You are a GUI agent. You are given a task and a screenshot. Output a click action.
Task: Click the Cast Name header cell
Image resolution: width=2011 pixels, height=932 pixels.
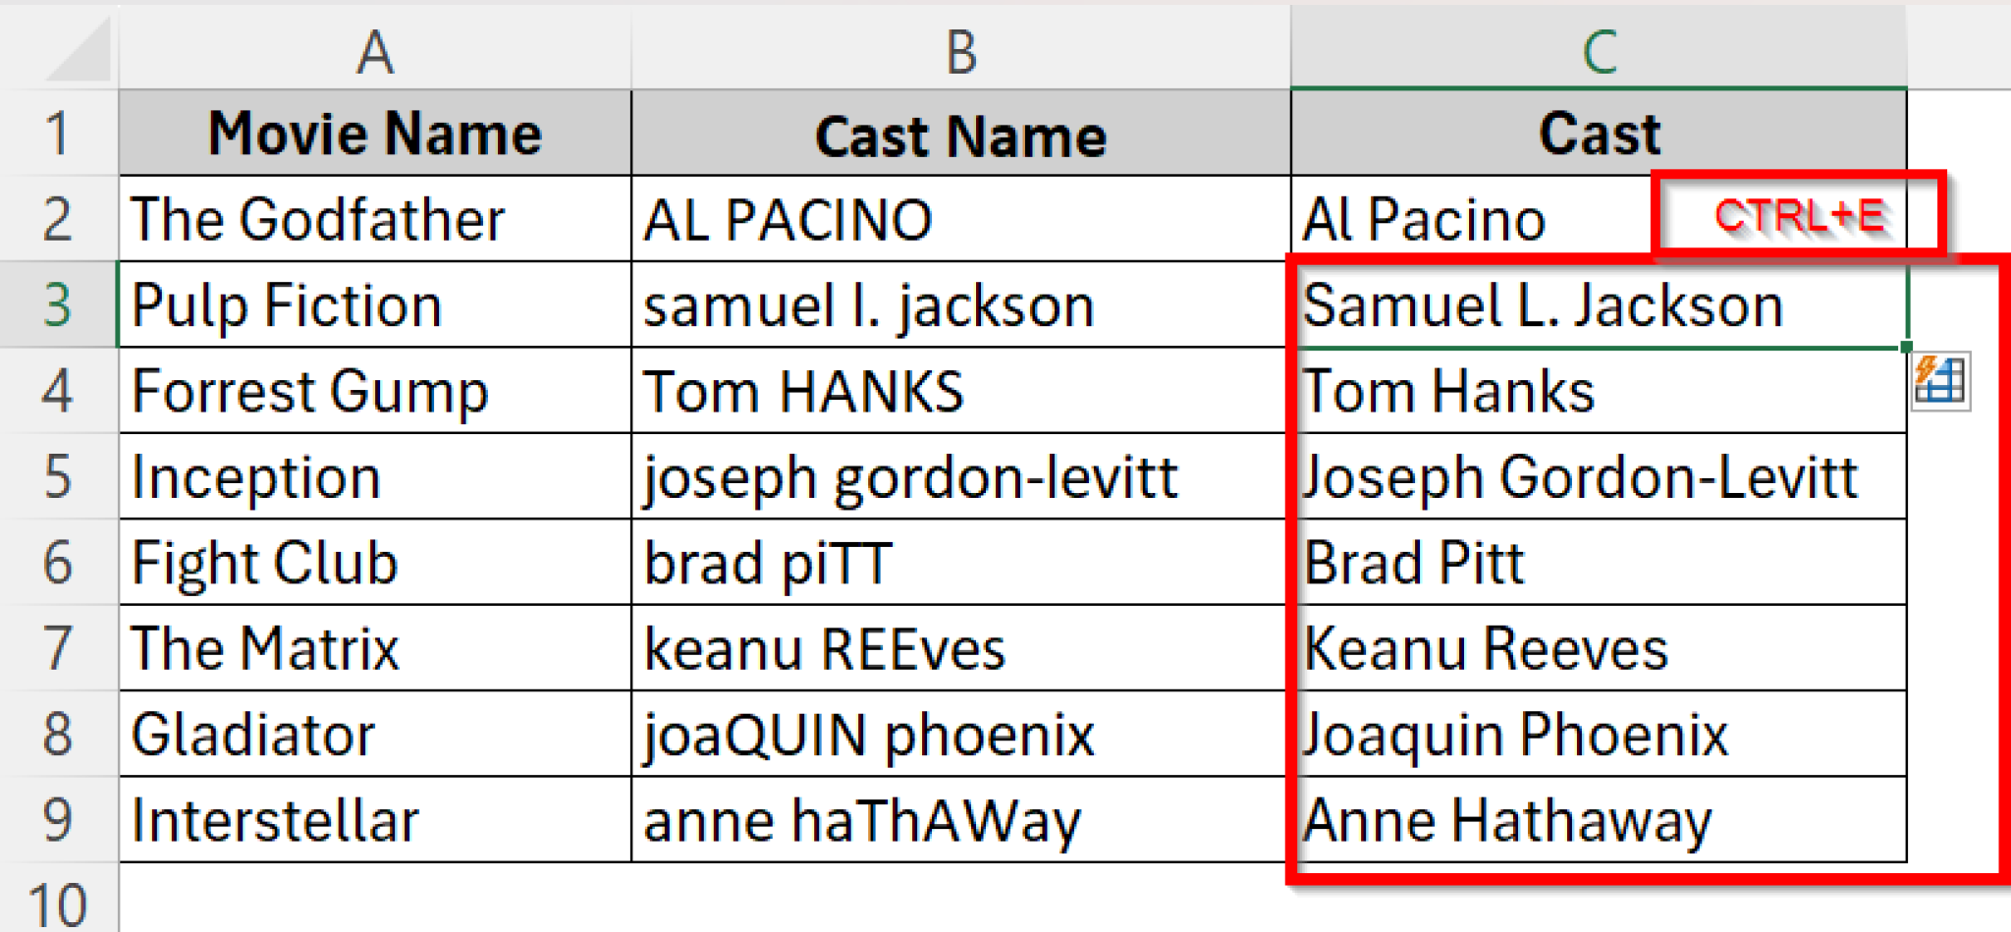[960, 136]
